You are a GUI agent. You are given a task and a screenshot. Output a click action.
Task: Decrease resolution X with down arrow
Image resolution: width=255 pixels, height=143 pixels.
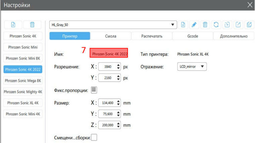click(x=118, y=68)
